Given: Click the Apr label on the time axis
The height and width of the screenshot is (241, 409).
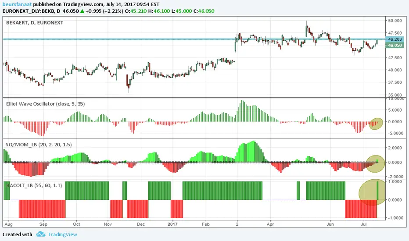Looking at the screenshot, I should tap(270, 224).
